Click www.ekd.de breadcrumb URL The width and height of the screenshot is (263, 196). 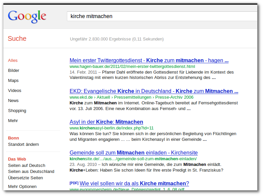131,97
